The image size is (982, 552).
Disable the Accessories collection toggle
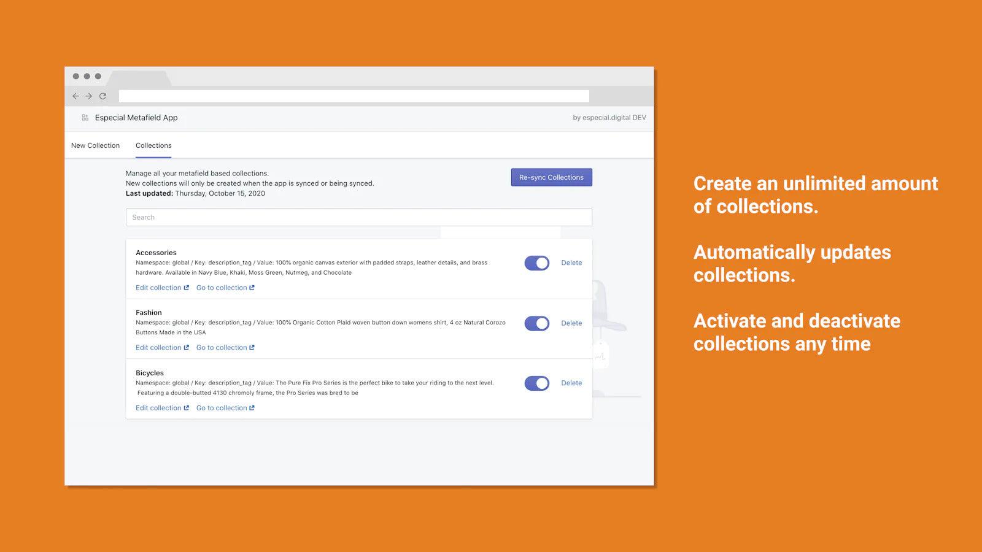pyautogui.click(x=536, y=263)
